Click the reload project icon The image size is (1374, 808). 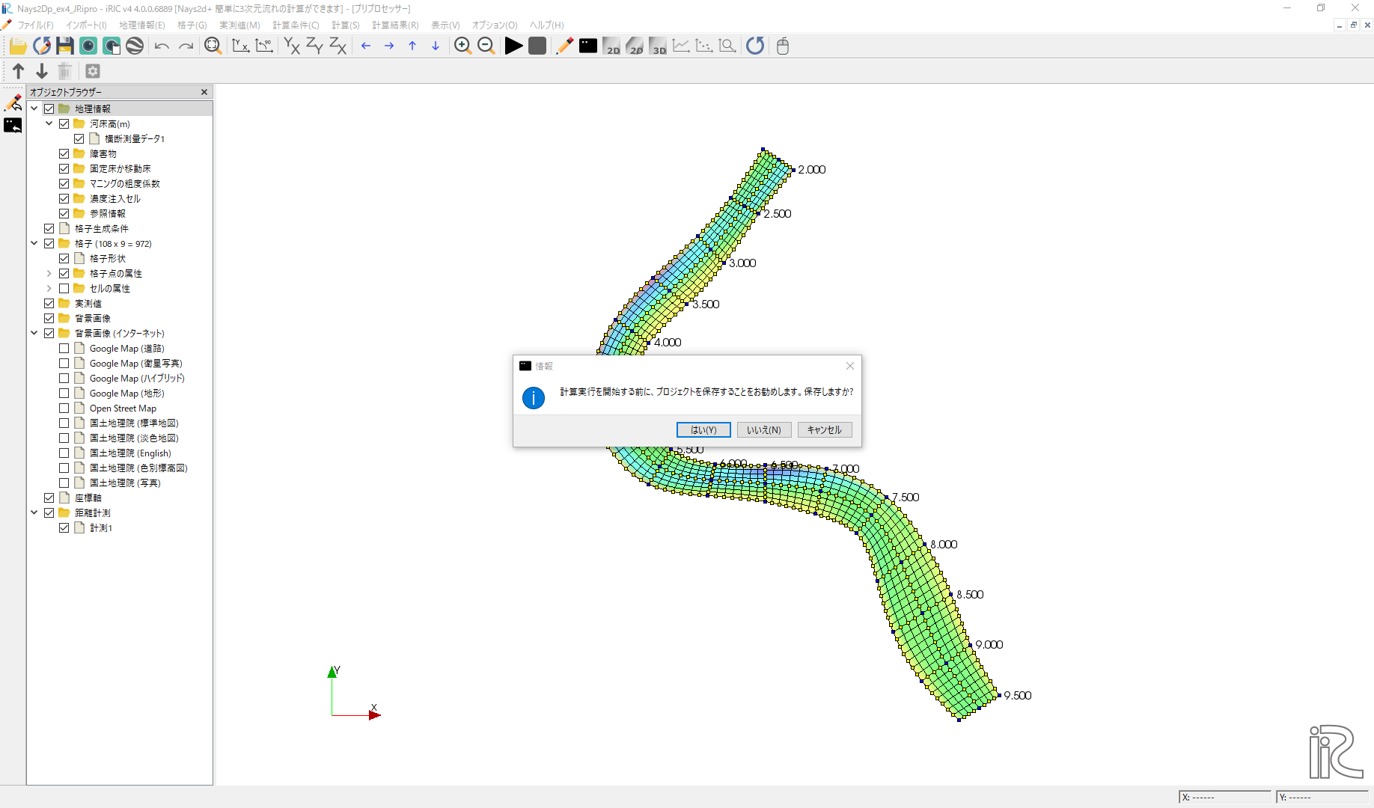[42, 46]
